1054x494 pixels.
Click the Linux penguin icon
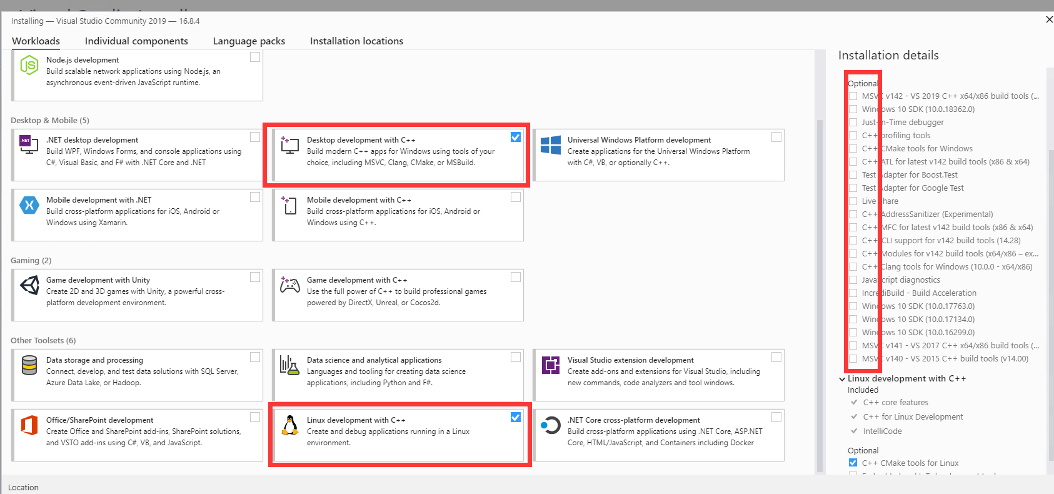pos(289,425)
